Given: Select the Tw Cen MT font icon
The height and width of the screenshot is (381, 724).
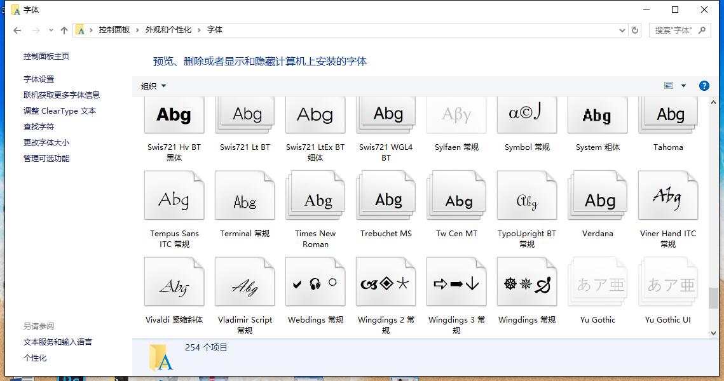Looking at the screenshot, I should point(456,196).
